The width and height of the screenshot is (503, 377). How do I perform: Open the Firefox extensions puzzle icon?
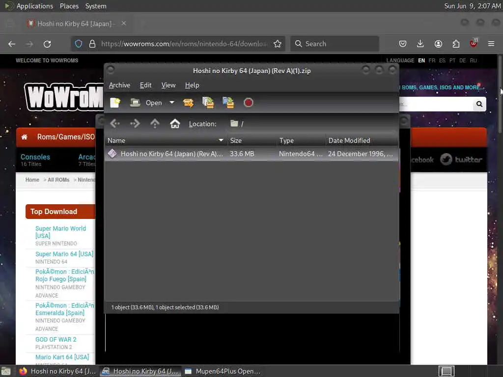coord(456,44)
